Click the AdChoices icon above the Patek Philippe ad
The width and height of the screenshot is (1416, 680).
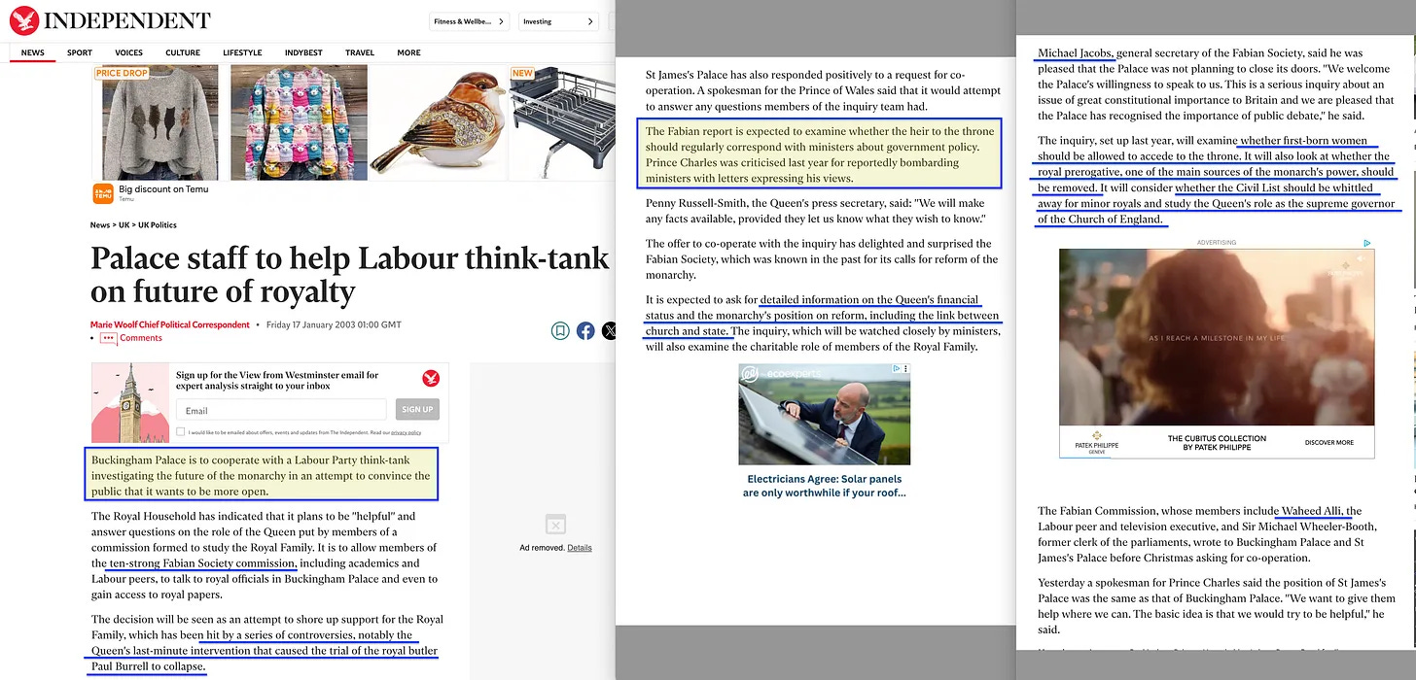(1367, 243)
